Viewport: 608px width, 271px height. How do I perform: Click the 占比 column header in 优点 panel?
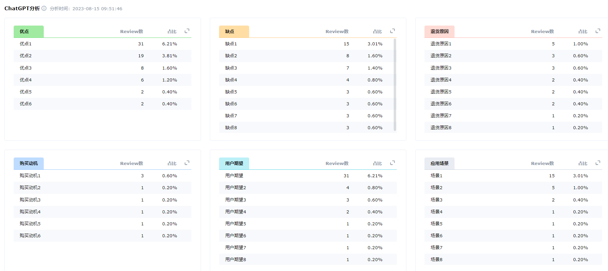(172, 31)
